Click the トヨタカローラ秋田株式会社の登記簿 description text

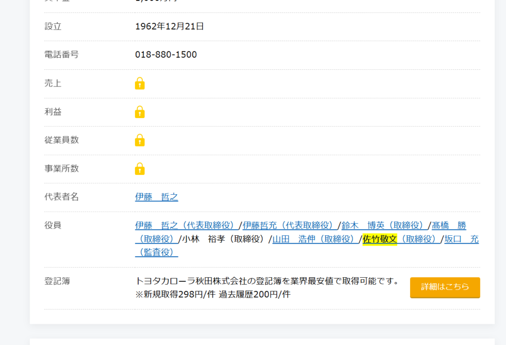tap(267, 281)
